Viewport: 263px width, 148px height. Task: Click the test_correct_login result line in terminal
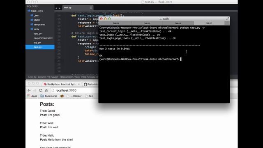coord(135,31)
